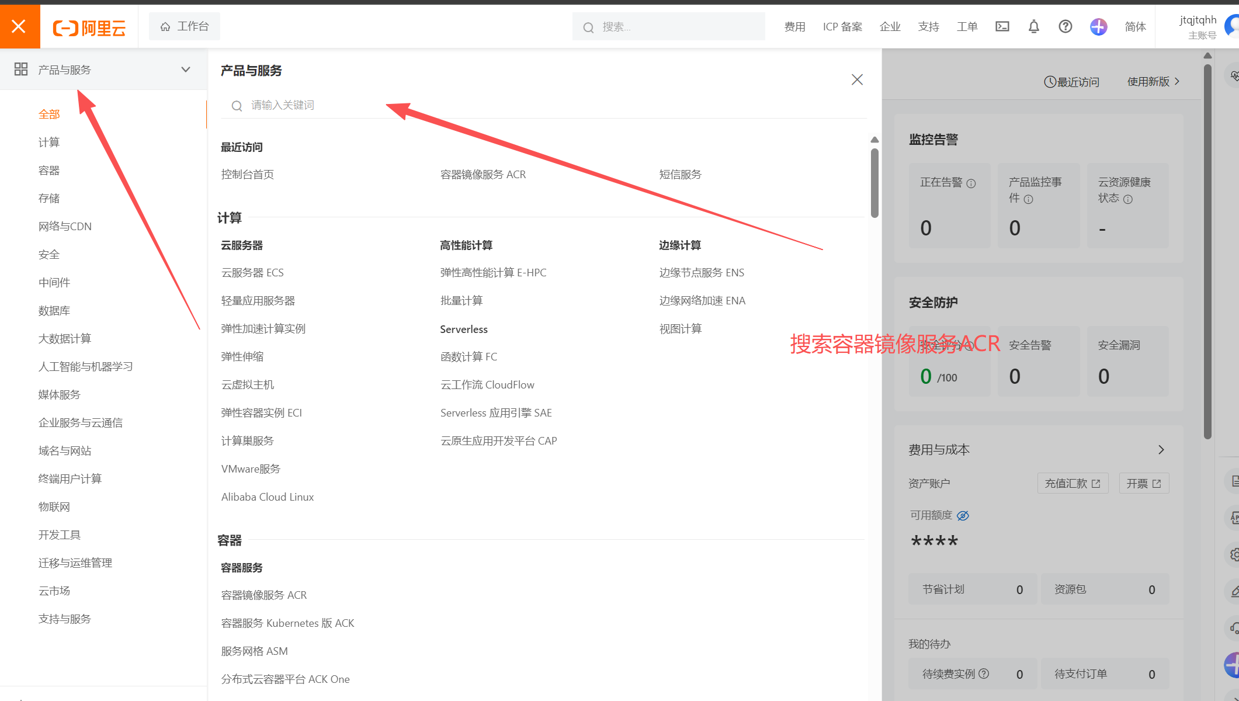Select the 物联网 category

pos(54,507)
